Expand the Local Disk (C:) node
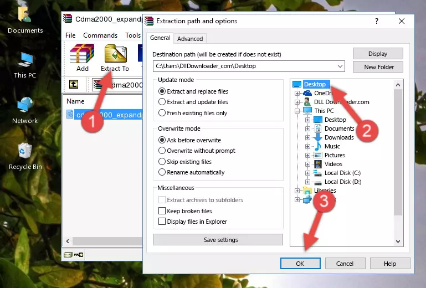426x288 pixels. (307, 173)
